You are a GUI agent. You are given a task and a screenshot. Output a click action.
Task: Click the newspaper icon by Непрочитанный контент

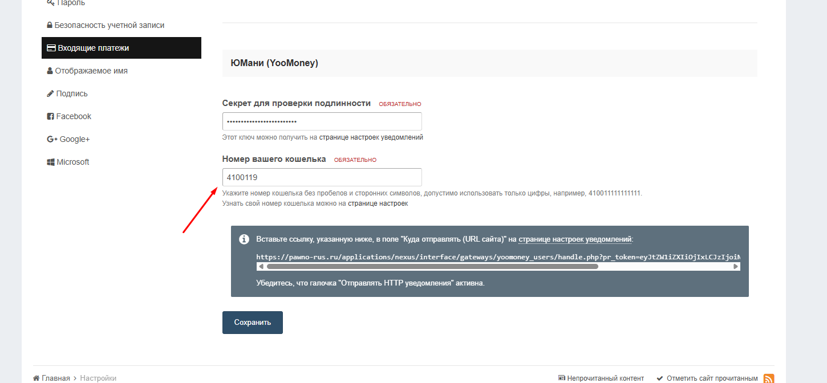pos(562,378)
